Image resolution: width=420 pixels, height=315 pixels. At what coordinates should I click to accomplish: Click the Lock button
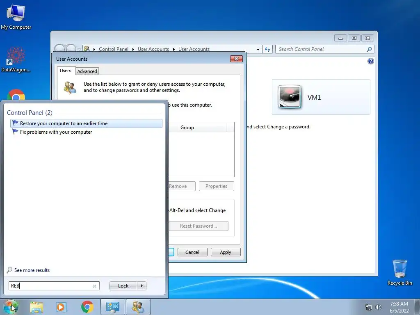[x=123, y=286]
